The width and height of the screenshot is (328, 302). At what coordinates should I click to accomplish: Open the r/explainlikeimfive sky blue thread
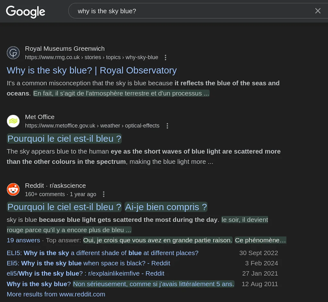tap(86, 273)
